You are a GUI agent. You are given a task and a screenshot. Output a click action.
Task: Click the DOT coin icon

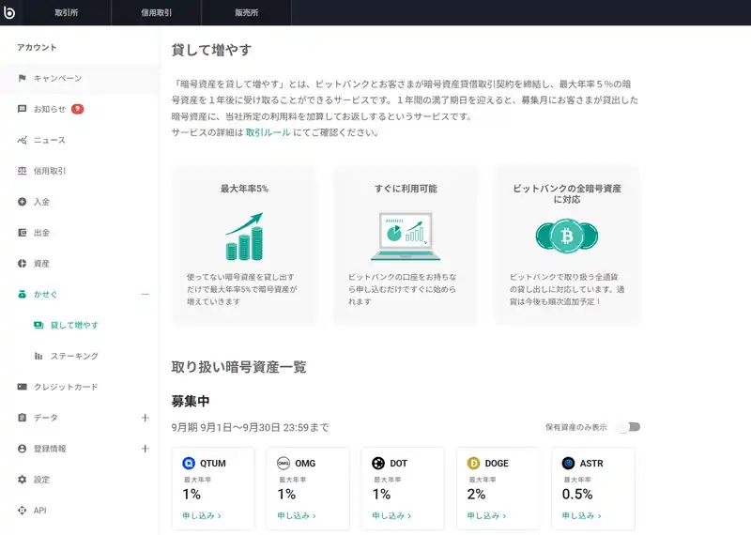(x=378, y=463)
